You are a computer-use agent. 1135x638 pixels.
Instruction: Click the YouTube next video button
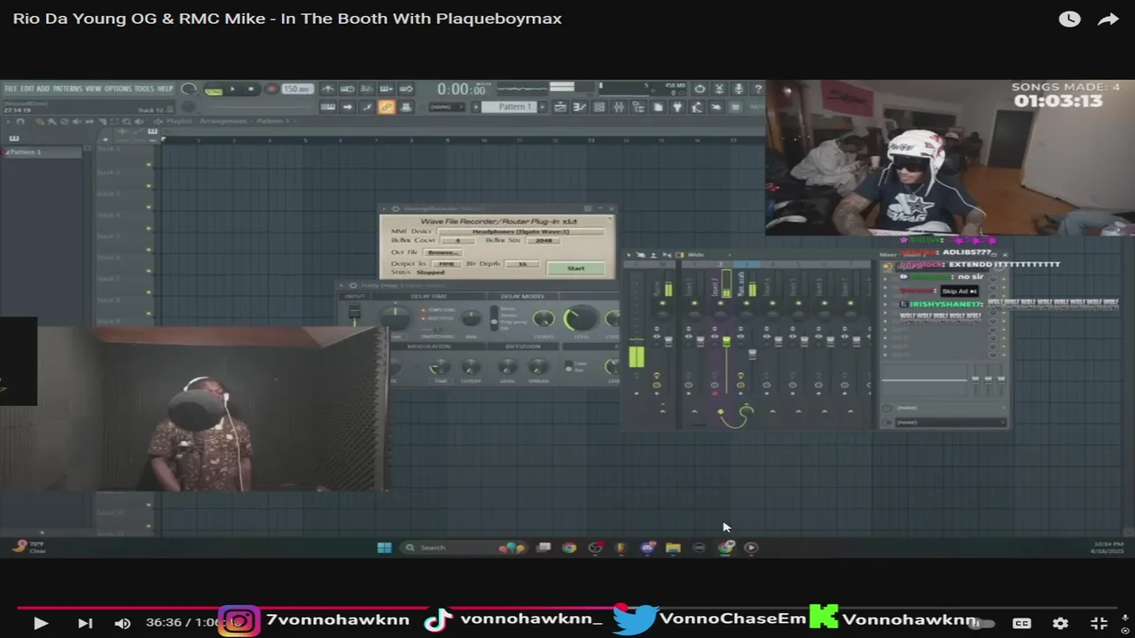tap(85, 623)
